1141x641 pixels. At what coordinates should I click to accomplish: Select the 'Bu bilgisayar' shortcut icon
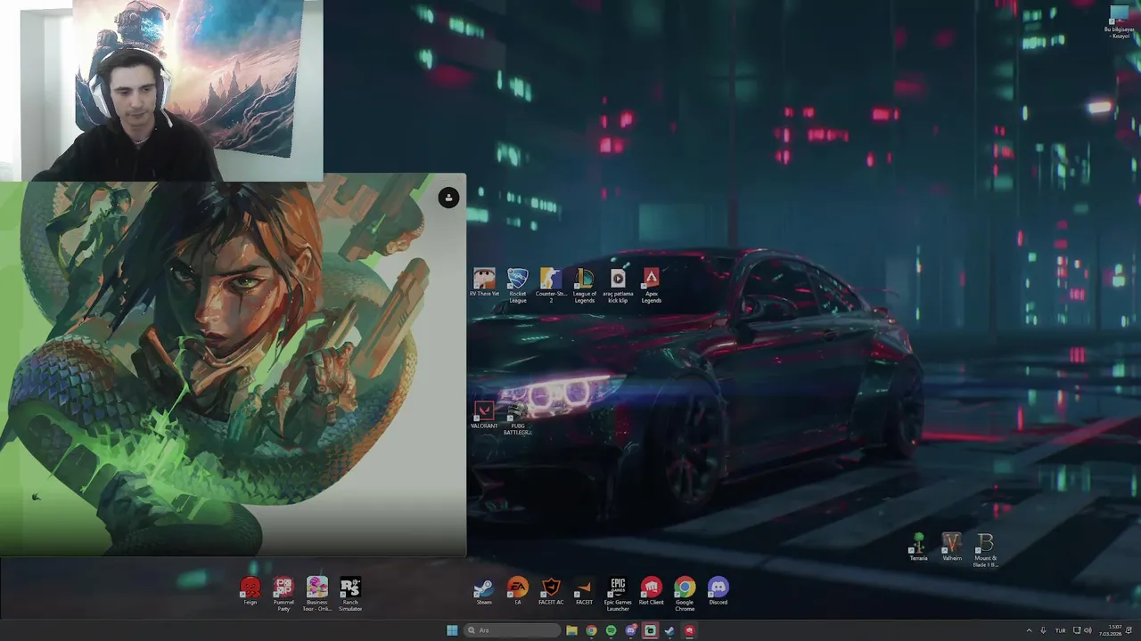(1119, 21)
